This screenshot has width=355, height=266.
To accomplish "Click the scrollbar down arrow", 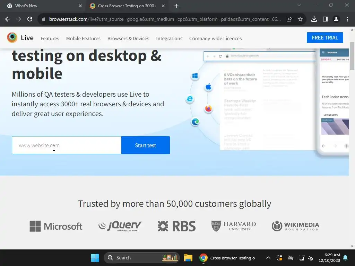I will pos(352,246).
